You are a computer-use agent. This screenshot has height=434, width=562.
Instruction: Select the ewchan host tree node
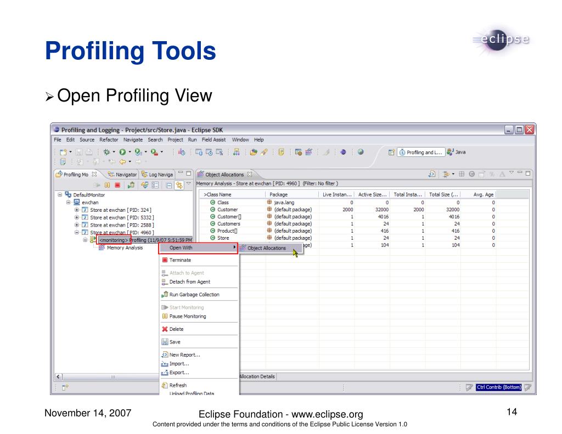tap(86, 202)
